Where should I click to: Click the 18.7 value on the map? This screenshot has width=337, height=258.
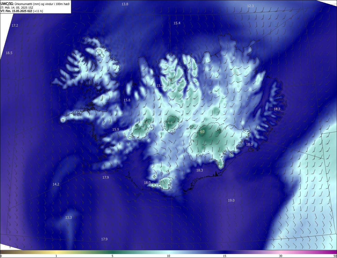click(277, 109)
